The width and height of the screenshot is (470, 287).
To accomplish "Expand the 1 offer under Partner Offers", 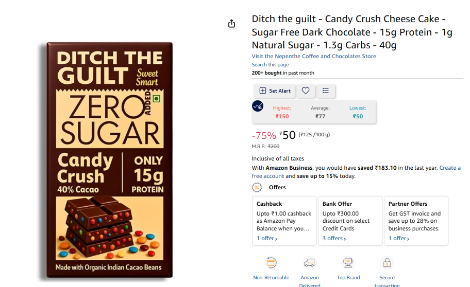I will tap(399, 239).
